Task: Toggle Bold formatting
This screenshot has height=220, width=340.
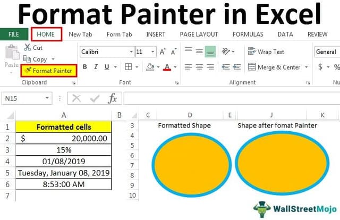Action: (84, 67)
